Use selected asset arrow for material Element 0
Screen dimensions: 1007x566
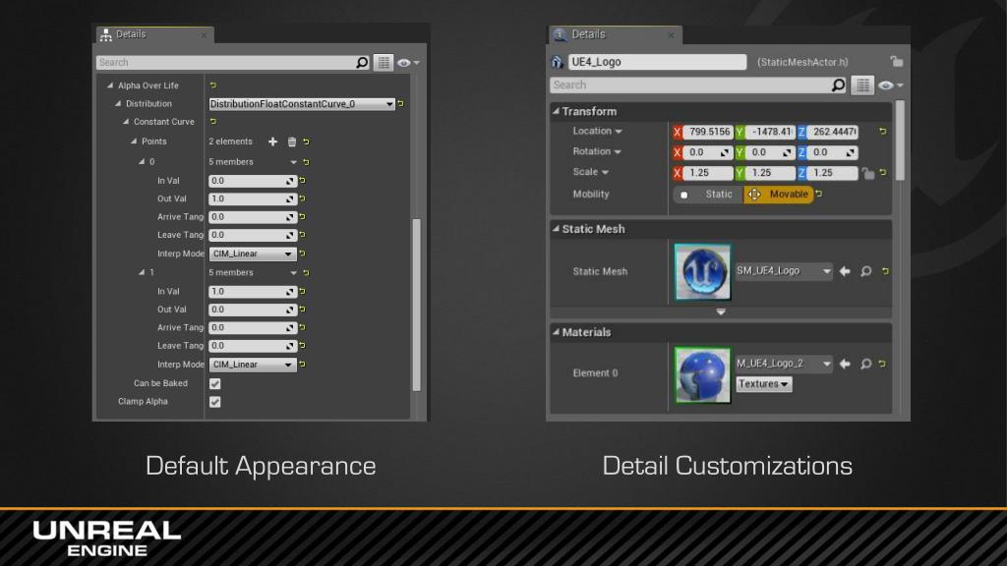[x=845, y=364]
